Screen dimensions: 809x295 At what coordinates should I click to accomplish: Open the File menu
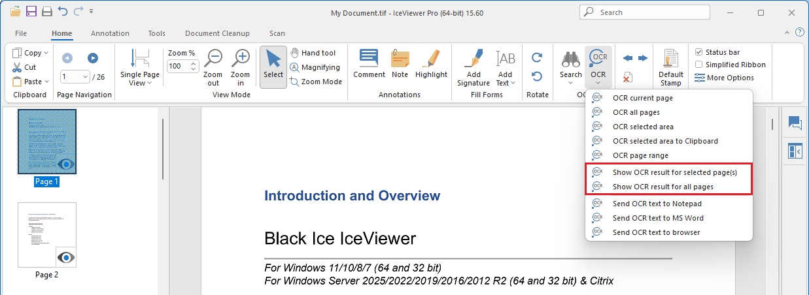click(x=21, y=33)
